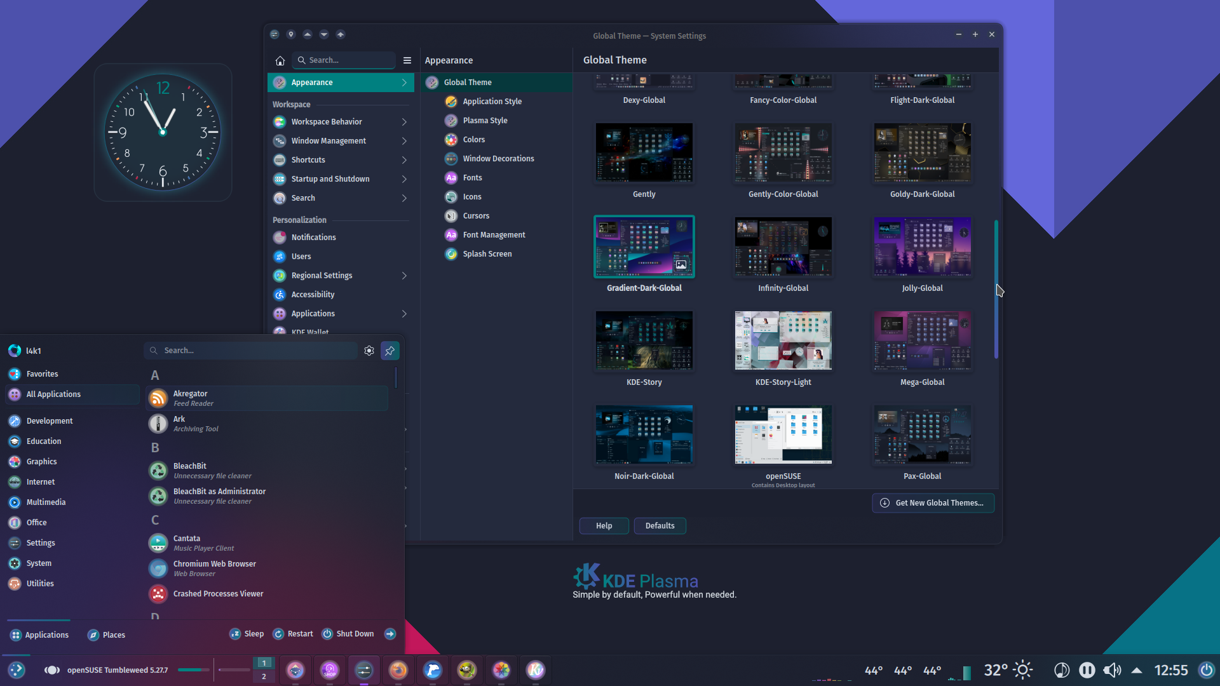1220x686 pixels.
Task: Click the Splash Screen icon in Appearance list
Action: 451,254
